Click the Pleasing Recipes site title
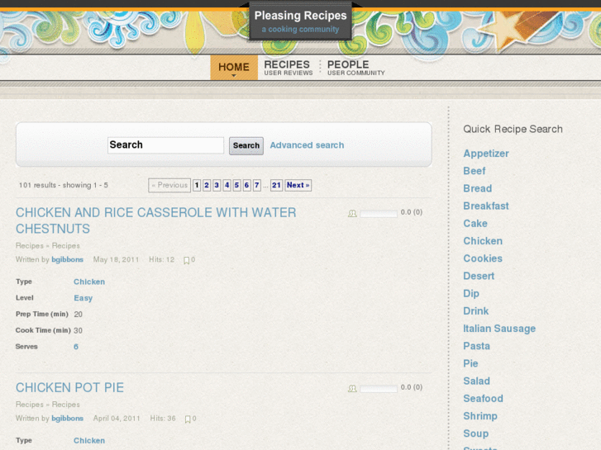Screen dimensions: 601x450 [x=301, y=16]
